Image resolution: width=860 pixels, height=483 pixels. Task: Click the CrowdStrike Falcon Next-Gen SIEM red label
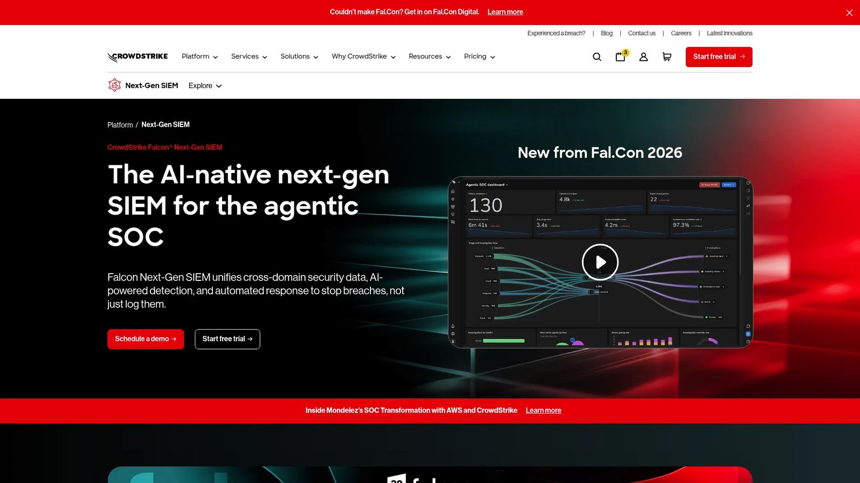coord(165,147)
